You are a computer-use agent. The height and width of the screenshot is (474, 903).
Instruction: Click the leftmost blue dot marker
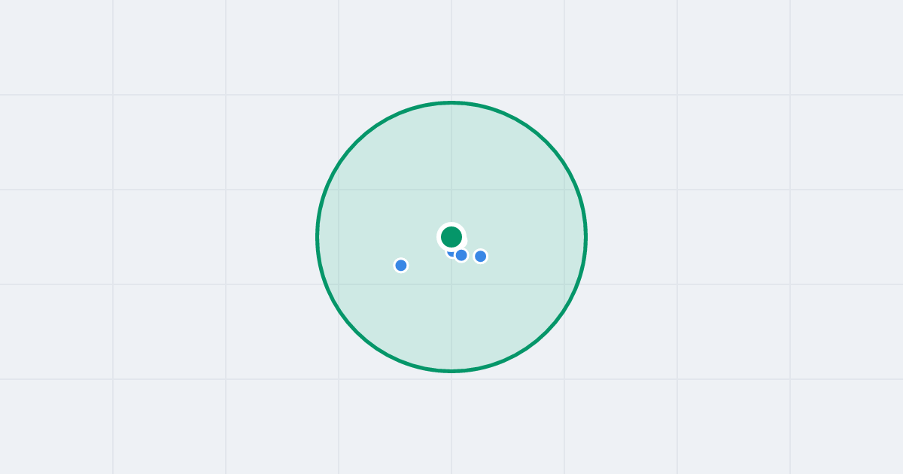(x=401, y=265)
